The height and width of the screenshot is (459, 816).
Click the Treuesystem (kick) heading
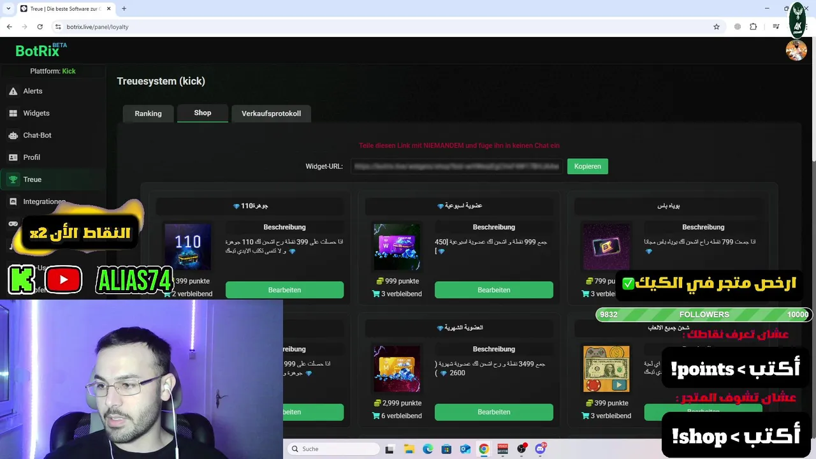(161, 81)
